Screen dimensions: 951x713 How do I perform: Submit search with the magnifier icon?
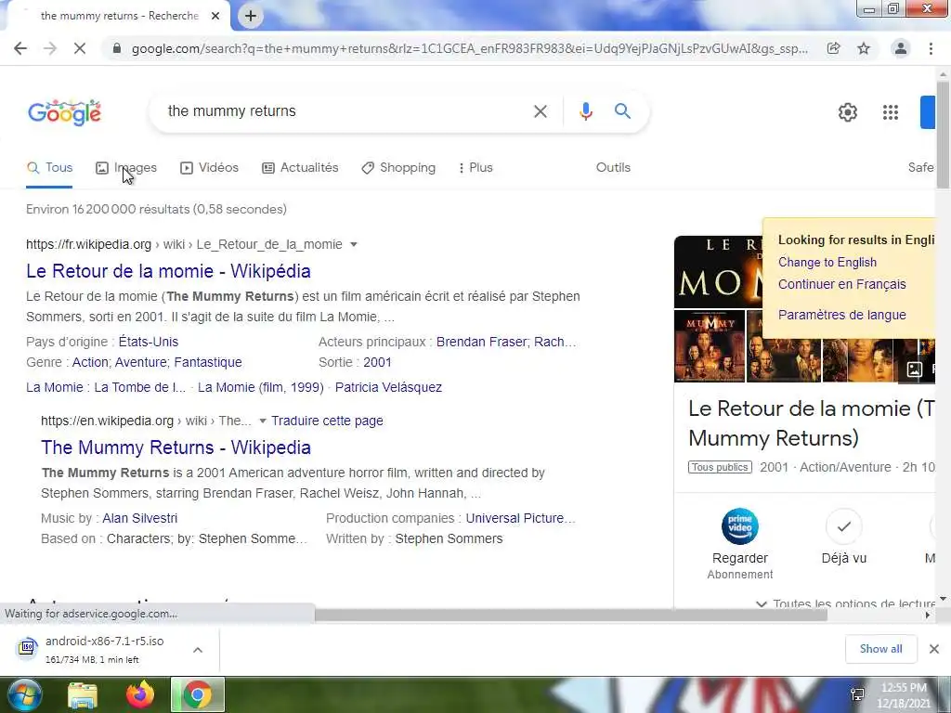622,111
